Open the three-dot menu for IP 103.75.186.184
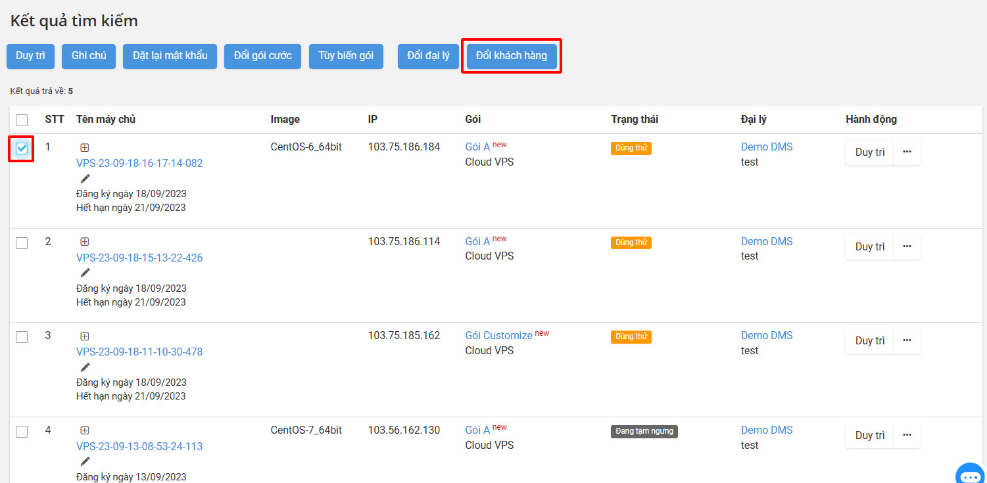The image size is (987, 483). click(907, 152)
